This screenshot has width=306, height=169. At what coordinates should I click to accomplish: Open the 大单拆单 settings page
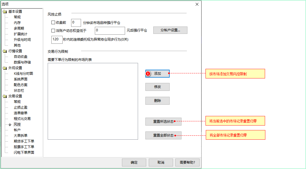pos(21,135)
